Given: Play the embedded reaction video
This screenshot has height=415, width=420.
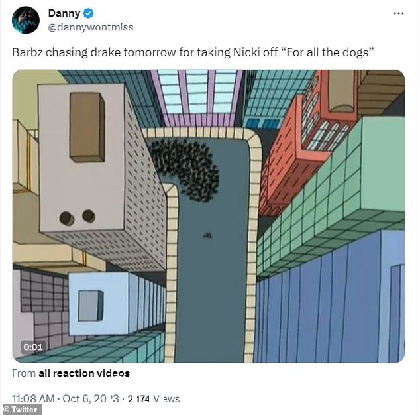Looking at the screenshot, I should (x=209, y=216).
